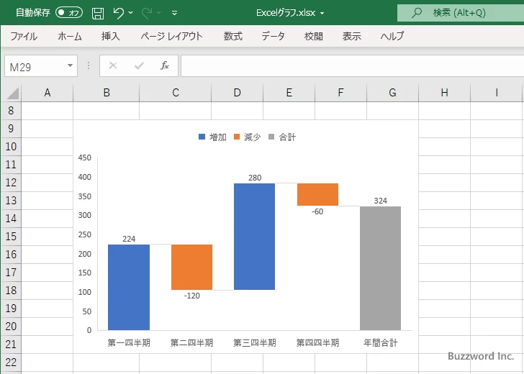This screenshot has height=374, width=524.
Task: Open the ファイル tab
Action: click(24, 36)
